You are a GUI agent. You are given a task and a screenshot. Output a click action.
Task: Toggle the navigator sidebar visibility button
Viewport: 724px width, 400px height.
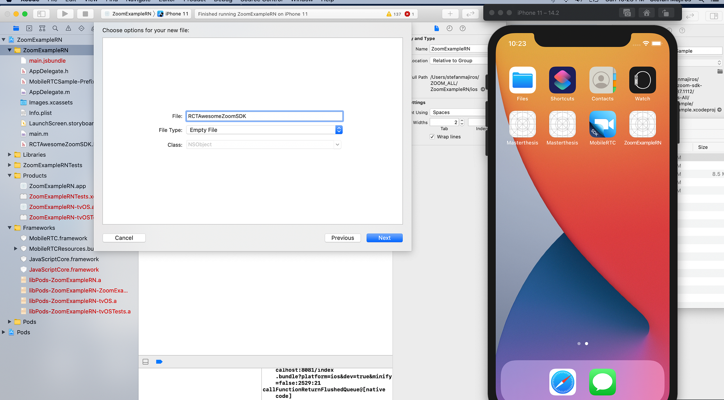pos(41,14)
